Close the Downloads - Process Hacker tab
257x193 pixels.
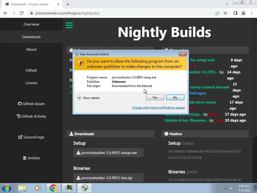pyautogui.click(x=58, y=4)
